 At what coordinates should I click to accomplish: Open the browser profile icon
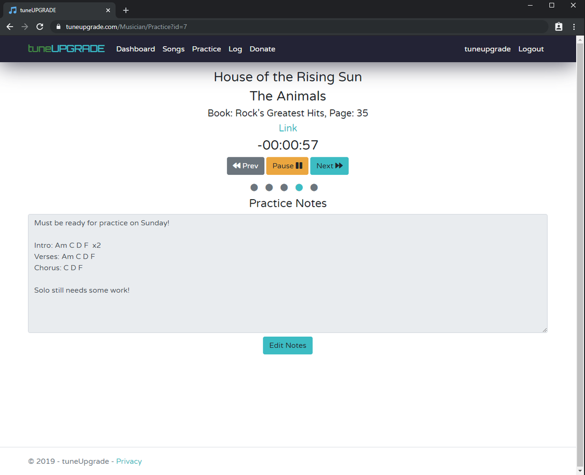tap(559, 27)
